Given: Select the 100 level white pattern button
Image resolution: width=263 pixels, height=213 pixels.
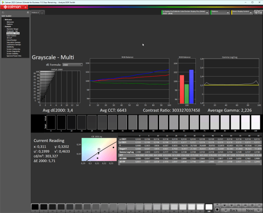Looking at the screenshot, I should [x=209, y=207].
